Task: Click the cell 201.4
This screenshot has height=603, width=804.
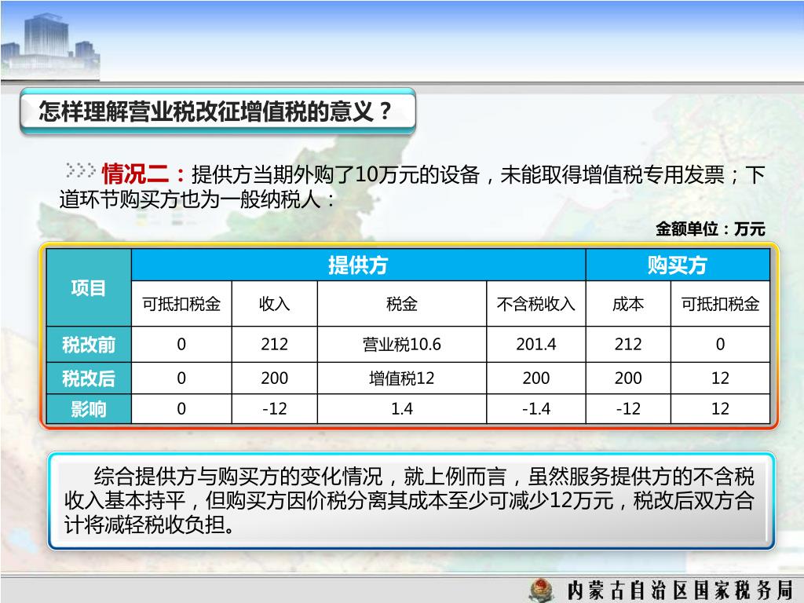Action: coord(535,344)
